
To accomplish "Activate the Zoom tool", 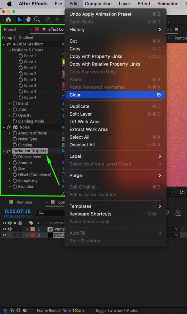I will pyautogui.click(x=37, y=19).
